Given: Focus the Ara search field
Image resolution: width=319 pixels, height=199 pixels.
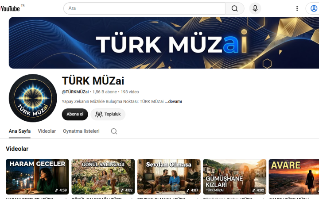Looking at the screenshot, I should (144, 8).
